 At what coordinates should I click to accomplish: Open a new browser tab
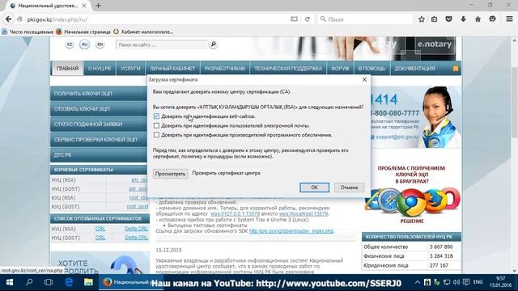click(x=98, y=6)
